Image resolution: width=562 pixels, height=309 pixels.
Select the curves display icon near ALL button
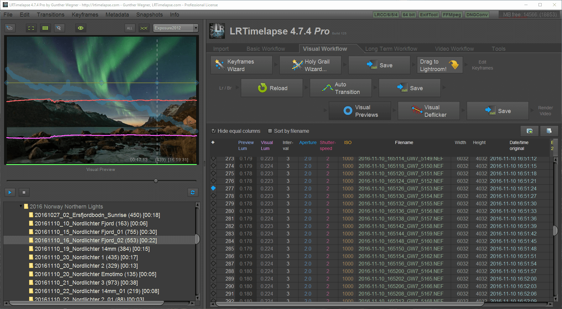[x=144, y=28]
